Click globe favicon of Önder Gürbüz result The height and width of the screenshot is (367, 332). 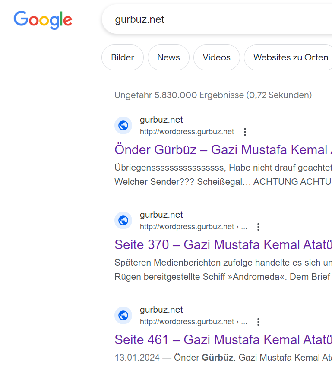tap(123, 126)
